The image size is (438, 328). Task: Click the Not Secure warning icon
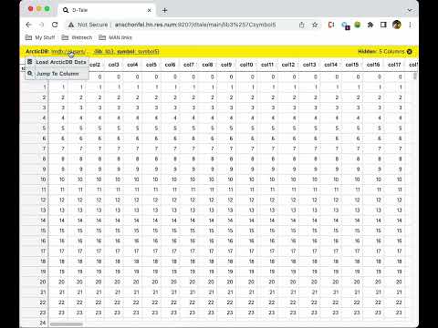click(x=71, y=25)
